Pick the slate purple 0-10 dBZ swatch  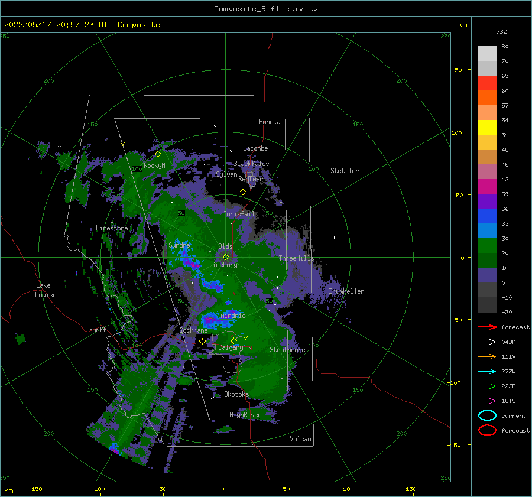[487, 275]
